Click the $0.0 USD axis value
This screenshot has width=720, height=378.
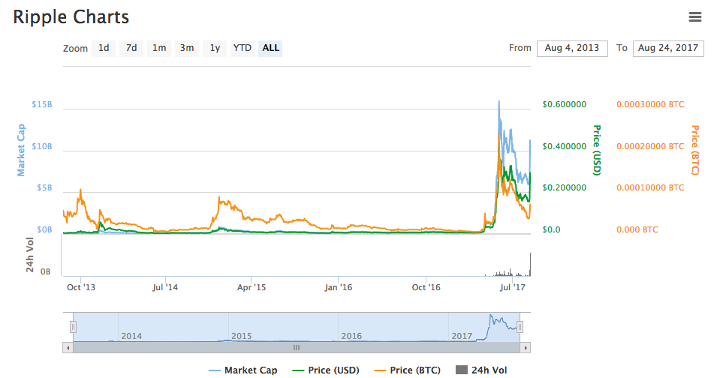coord(552,229)
